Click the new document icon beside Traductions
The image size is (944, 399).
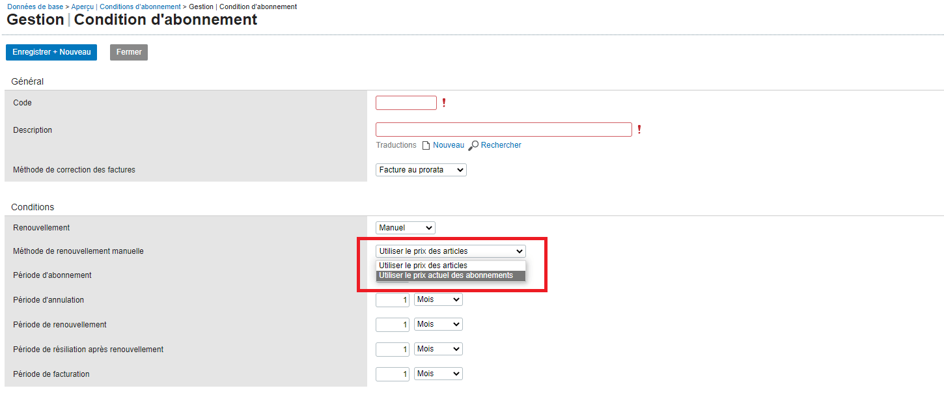[x=426, y=145]
